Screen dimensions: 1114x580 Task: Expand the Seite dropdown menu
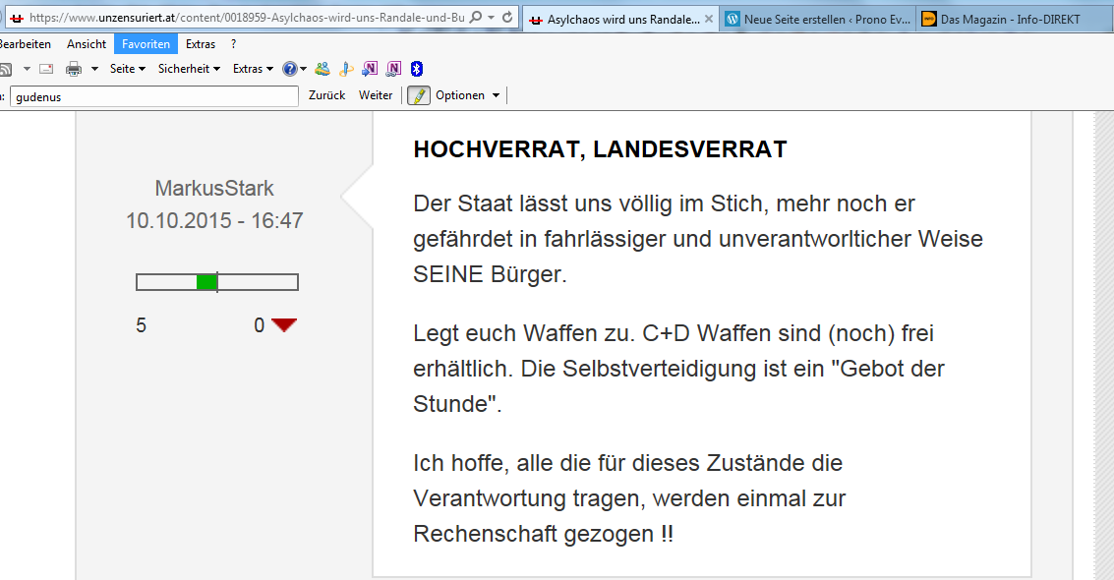(127, 69)
